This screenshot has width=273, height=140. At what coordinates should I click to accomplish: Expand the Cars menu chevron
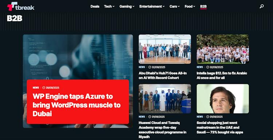pyautogui.click(x=179, y=7)
